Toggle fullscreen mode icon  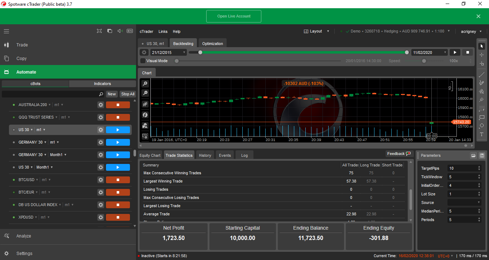(x=99, y=31)
